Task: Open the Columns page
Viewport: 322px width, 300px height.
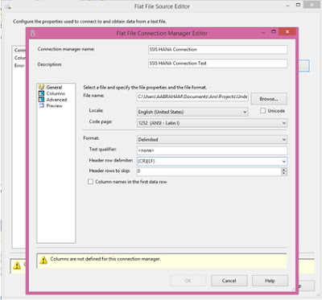Action: [56, 93]
